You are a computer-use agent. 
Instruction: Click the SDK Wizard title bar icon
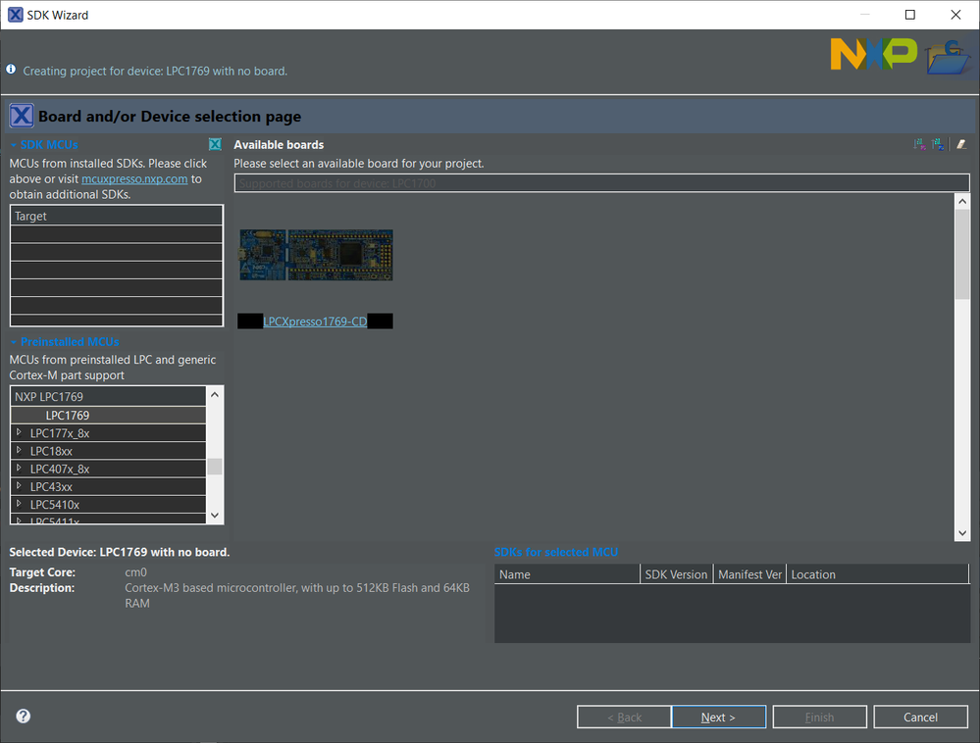click(15, 15)
